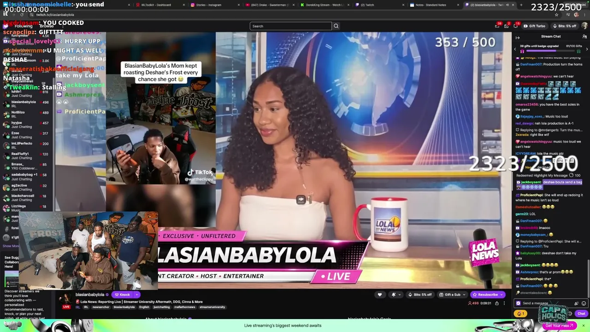This screenshot has height=332, width=590.
Task: Open the whispers icon with 15 badge
Action: (515, 26)
